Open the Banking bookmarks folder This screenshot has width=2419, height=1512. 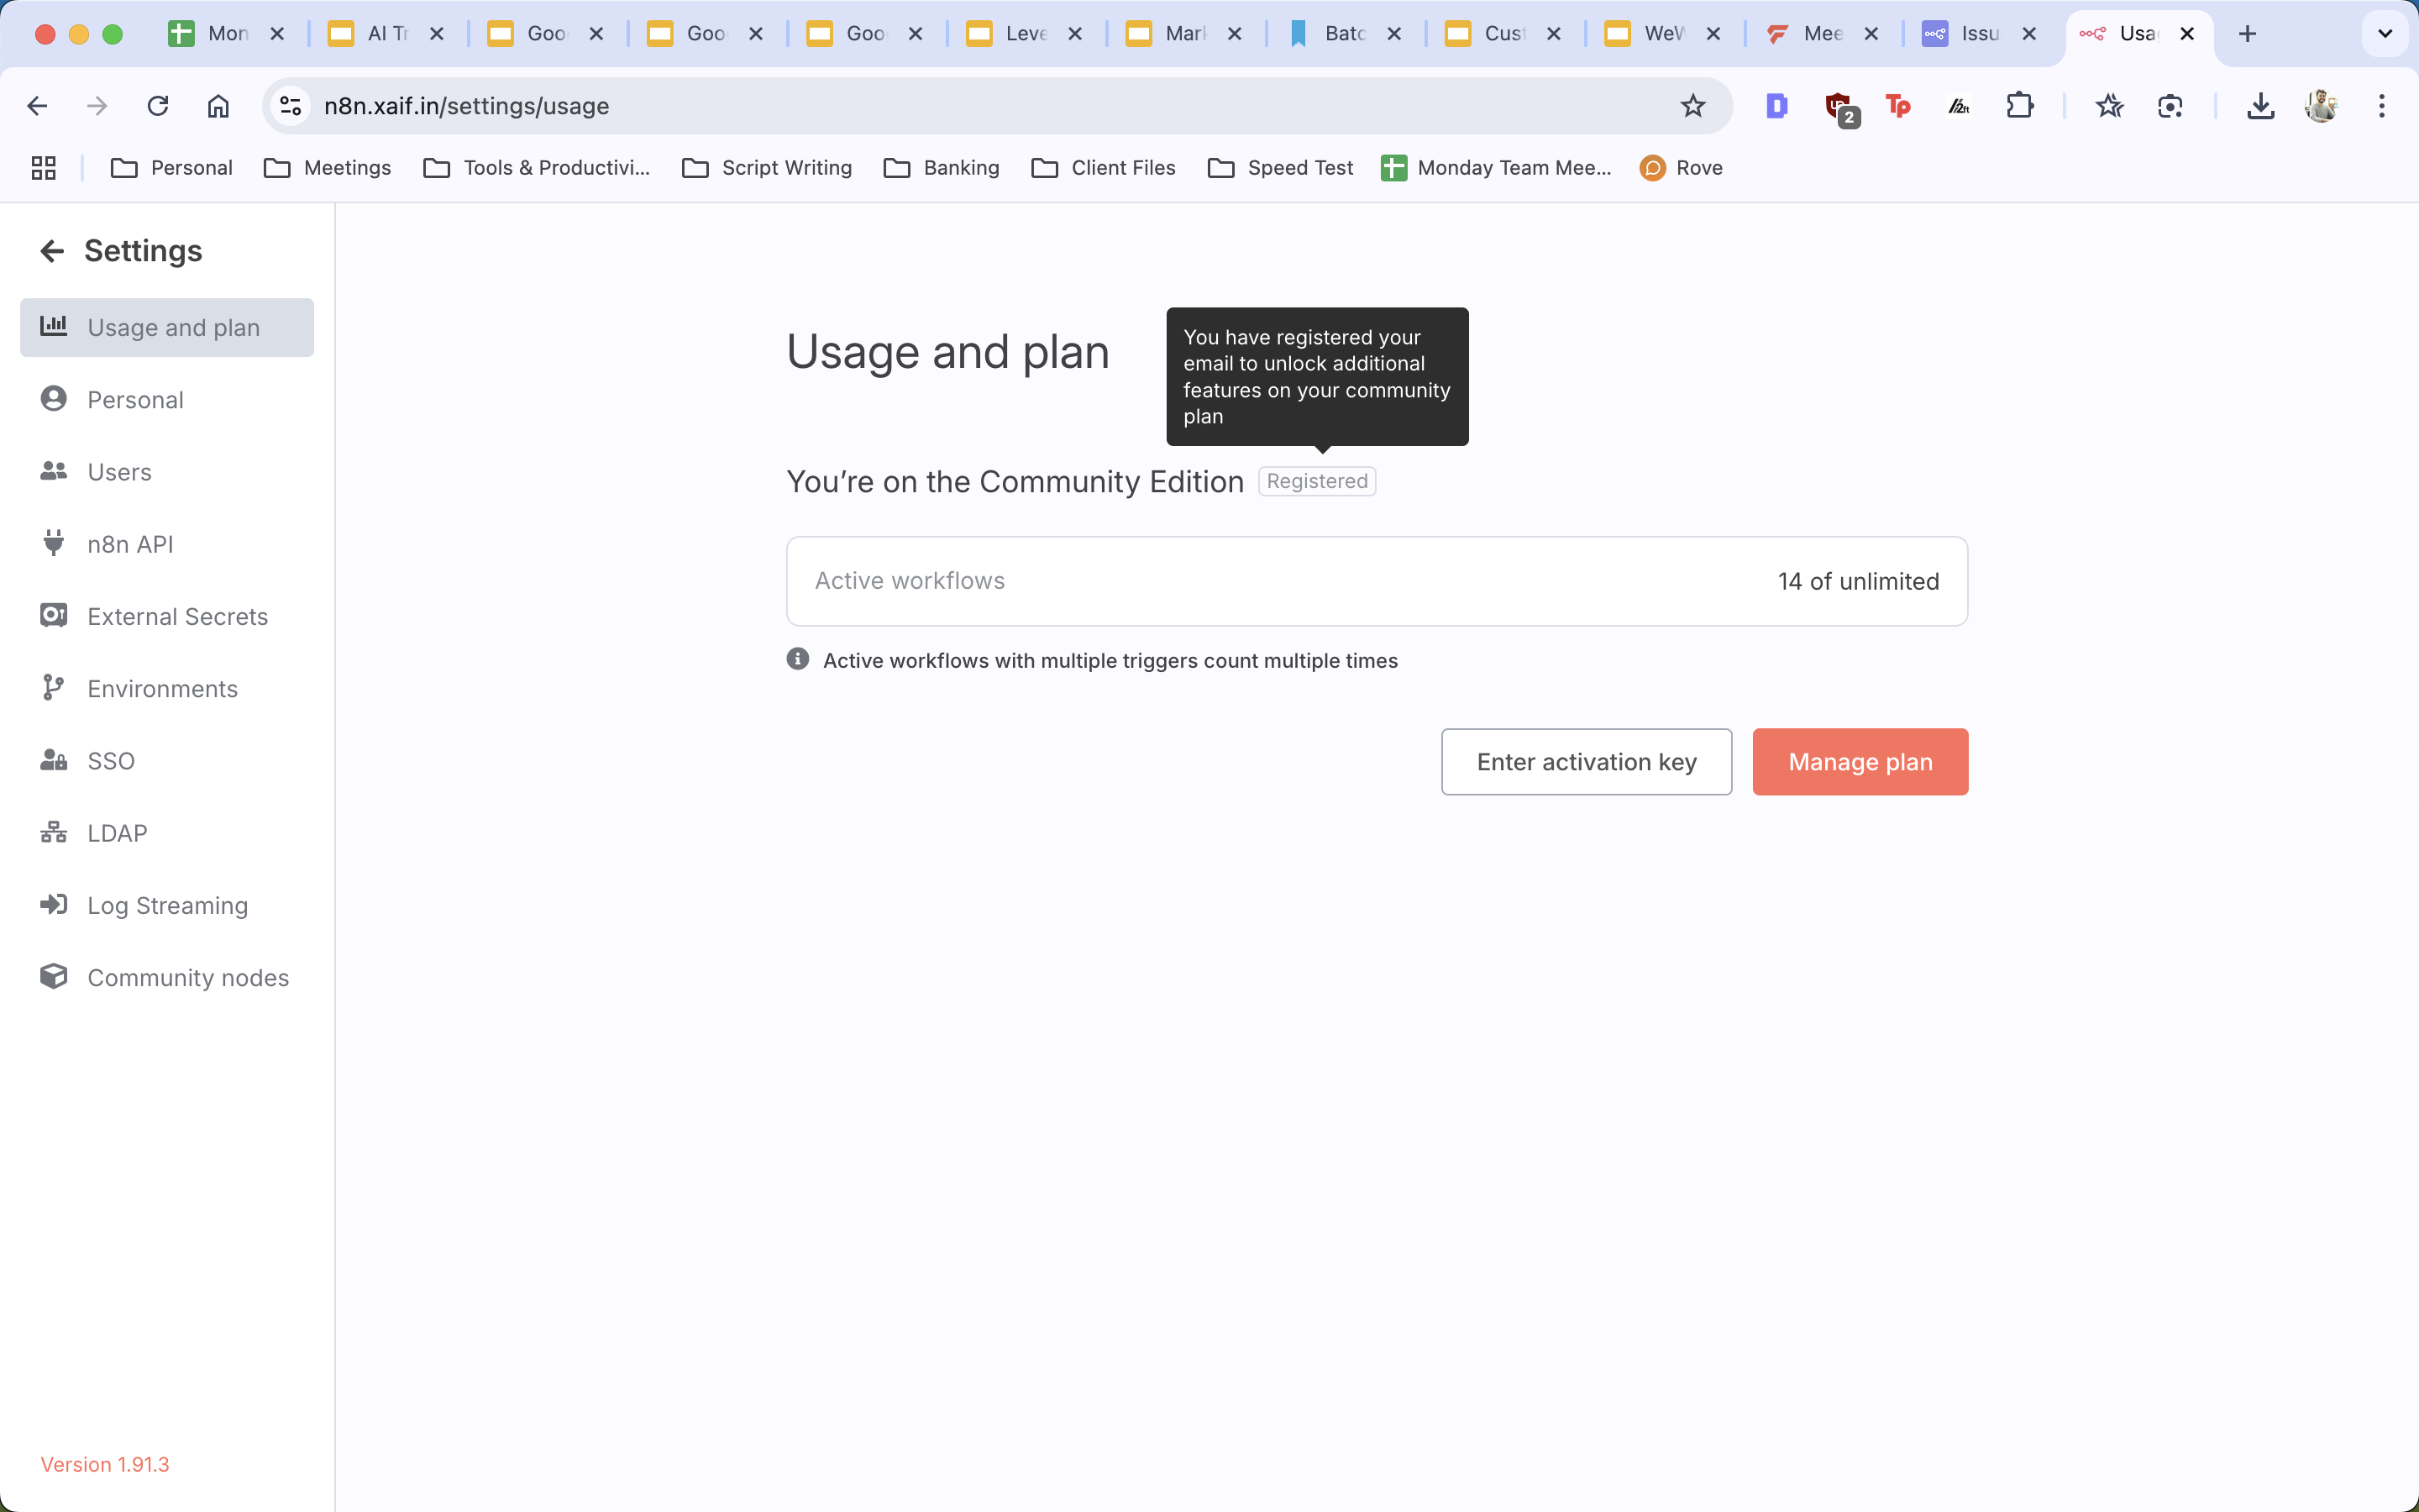pyautogui.click(x=942, y=168)
